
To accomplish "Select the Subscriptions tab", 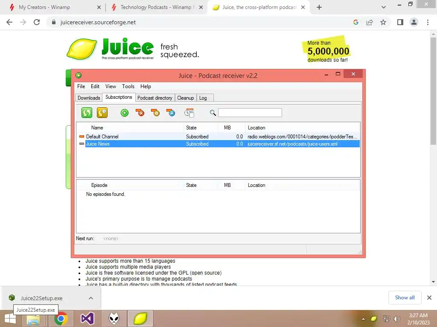I will point(119,97).
